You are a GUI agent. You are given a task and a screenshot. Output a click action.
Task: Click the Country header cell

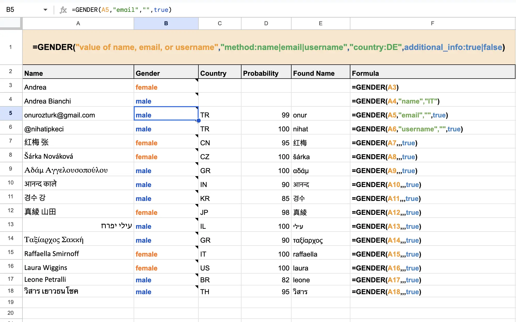[220, 72]
